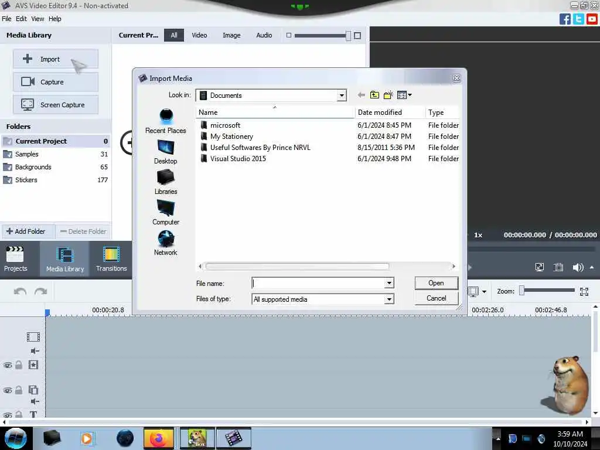Viewport: 600px width, 450px height.
Task: Toggle preview fullscreen icon
Action: pos(539,267)
